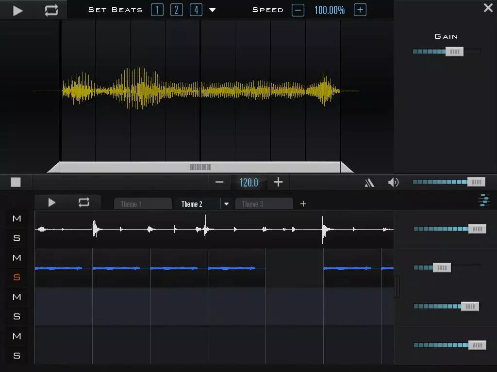Play the sample in the waveform editor
Viewport: 497px width, 372px height.
click(17, 10)
